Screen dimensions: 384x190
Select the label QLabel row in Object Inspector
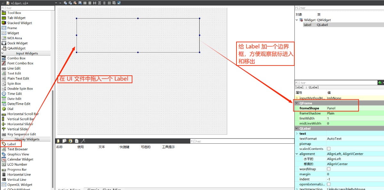[x=343, y=25]
